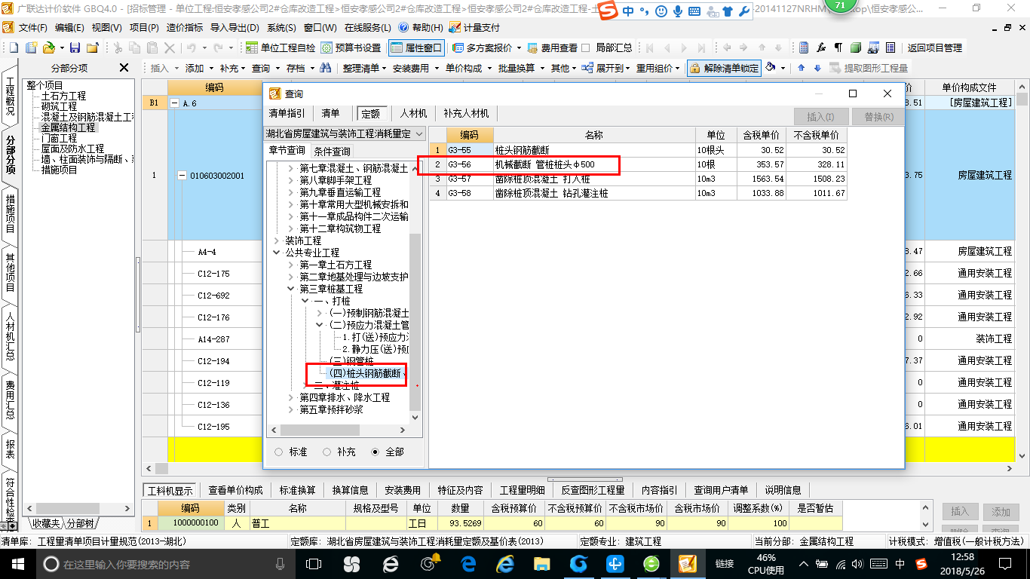Open 费用查看 cost view

[552, 47]
